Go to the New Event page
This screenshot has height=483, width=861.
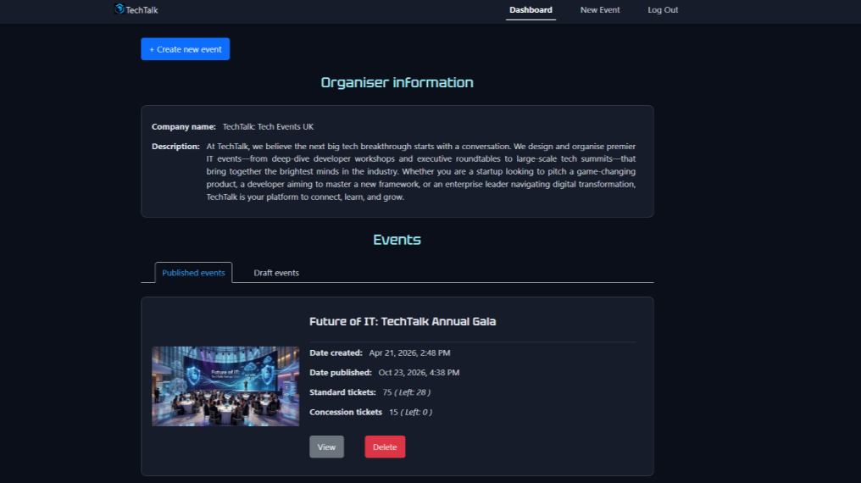pos(600,10)
